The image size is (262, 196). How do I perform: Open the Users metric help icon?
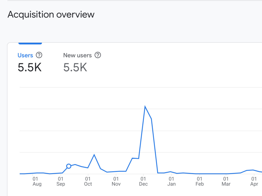click(39, 55)
